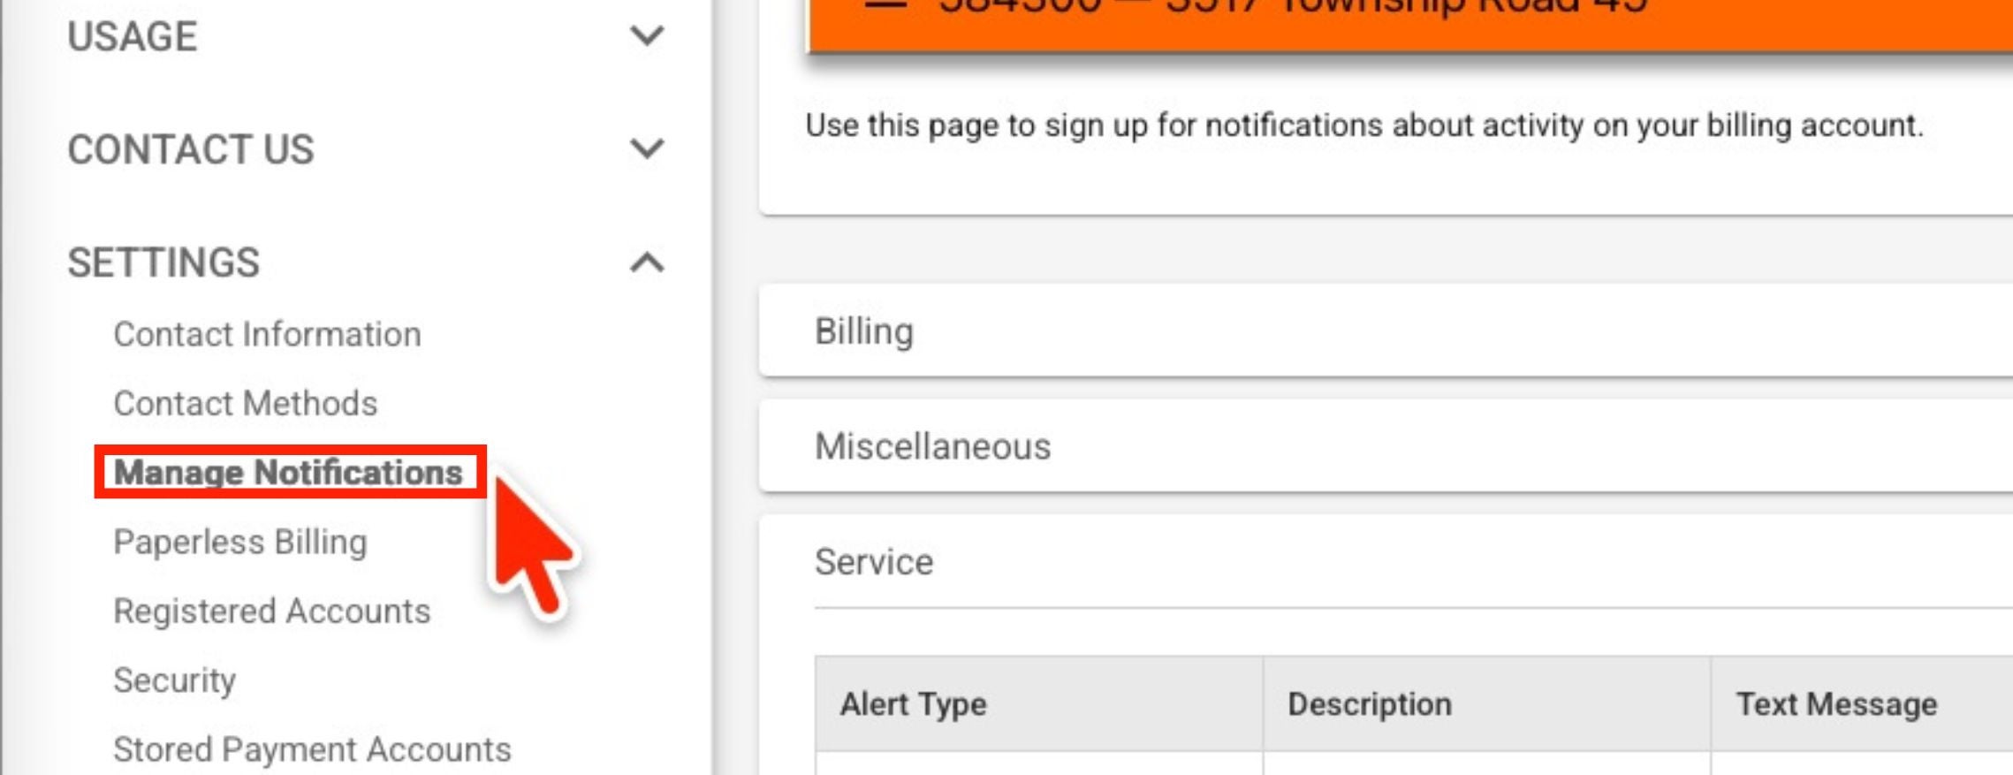The image size is (2013, 775).
Task: Open Stored Payment Accounts
Action: coord(312,749)
